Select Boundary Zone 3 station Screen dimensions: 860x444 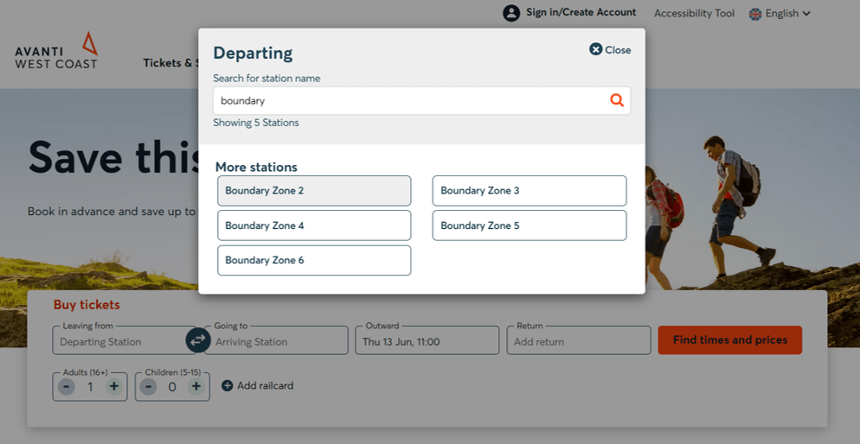(529, 191)
